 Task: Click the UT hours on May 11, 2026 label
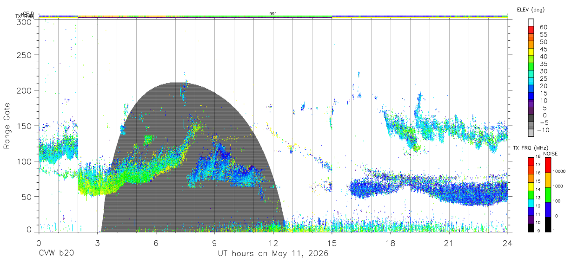coord(273,253)
